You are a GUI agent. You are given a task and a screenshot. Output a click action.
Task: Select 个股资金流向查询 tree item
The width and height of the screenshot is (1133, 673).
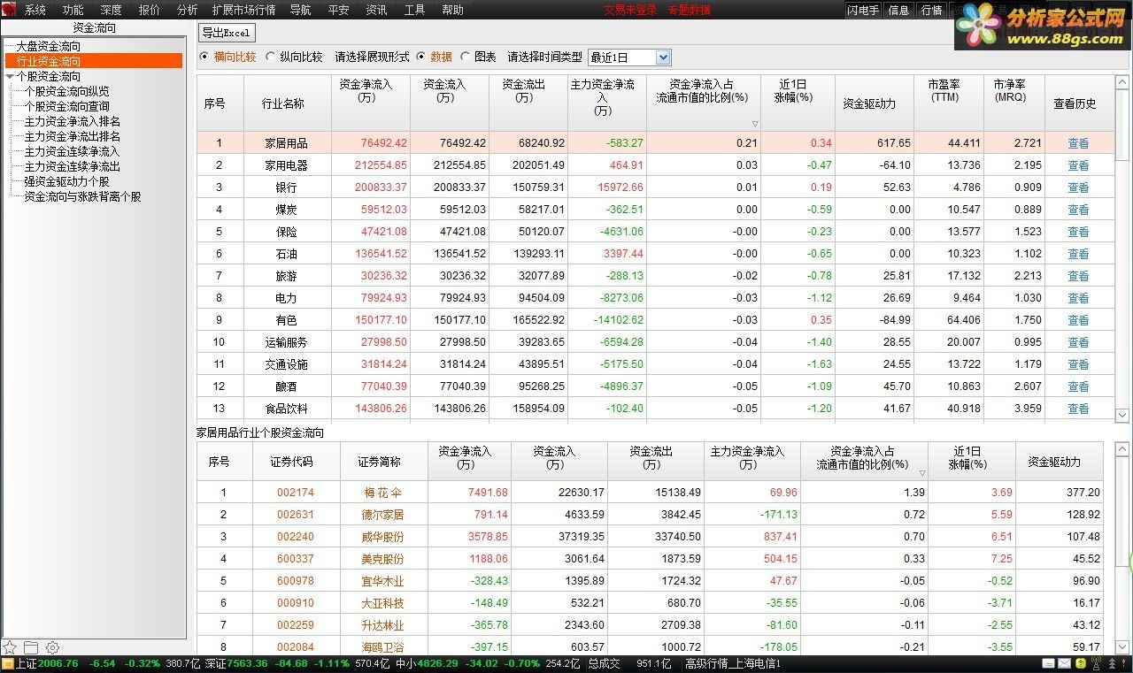point(67,106)
